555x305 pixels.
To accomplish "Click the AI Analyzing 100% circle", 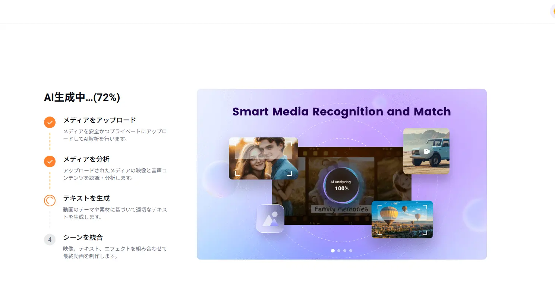I will coord(341,185).
